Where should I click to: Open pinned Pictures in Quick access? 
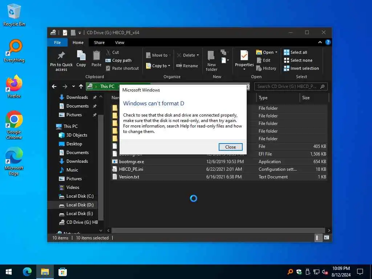tap(74, 115)
